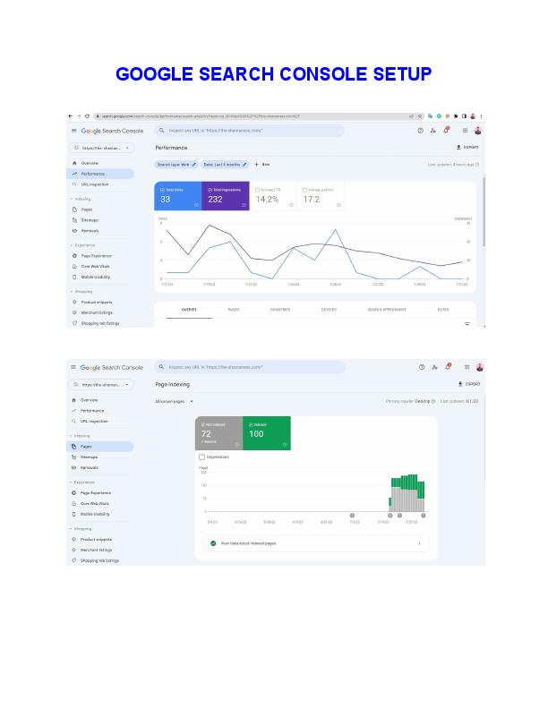Open account avatar in Performance view header
This screenshot has height=709, width=548.
pyautogui.click(x=478, y=130)
